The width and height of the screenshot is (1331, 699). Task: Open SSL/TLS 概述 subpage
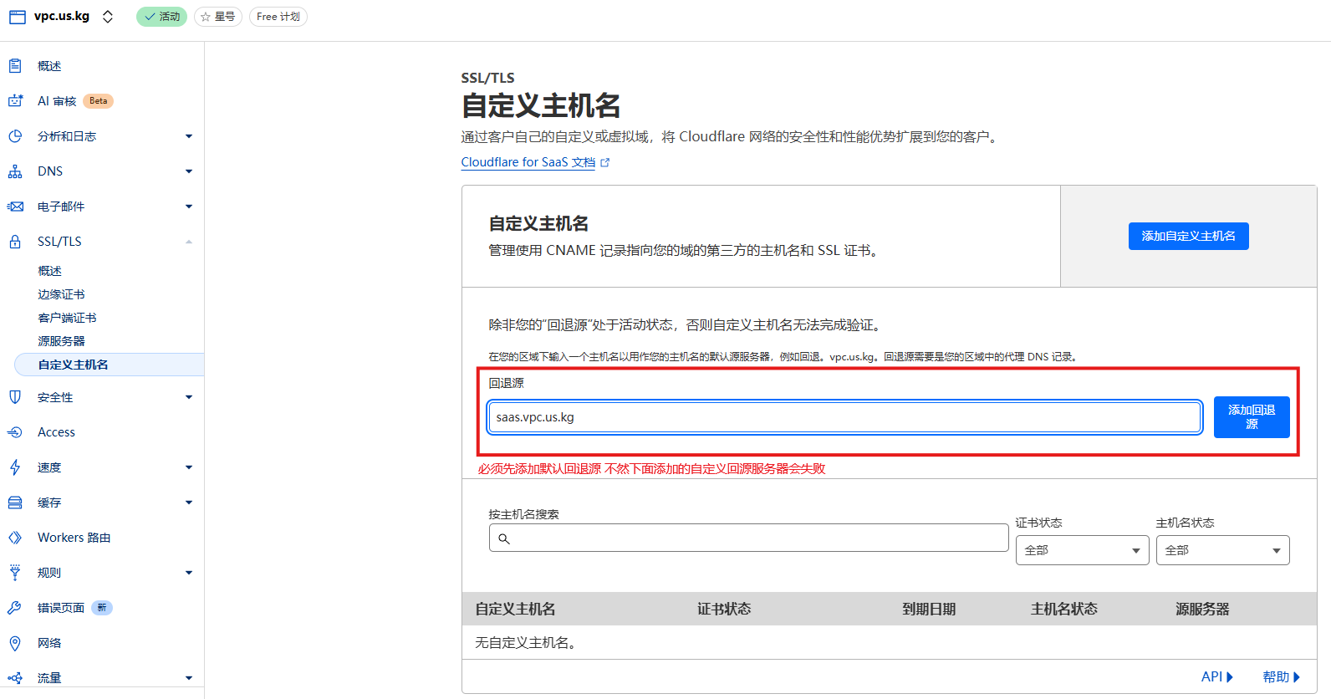(x=49, y=271)
